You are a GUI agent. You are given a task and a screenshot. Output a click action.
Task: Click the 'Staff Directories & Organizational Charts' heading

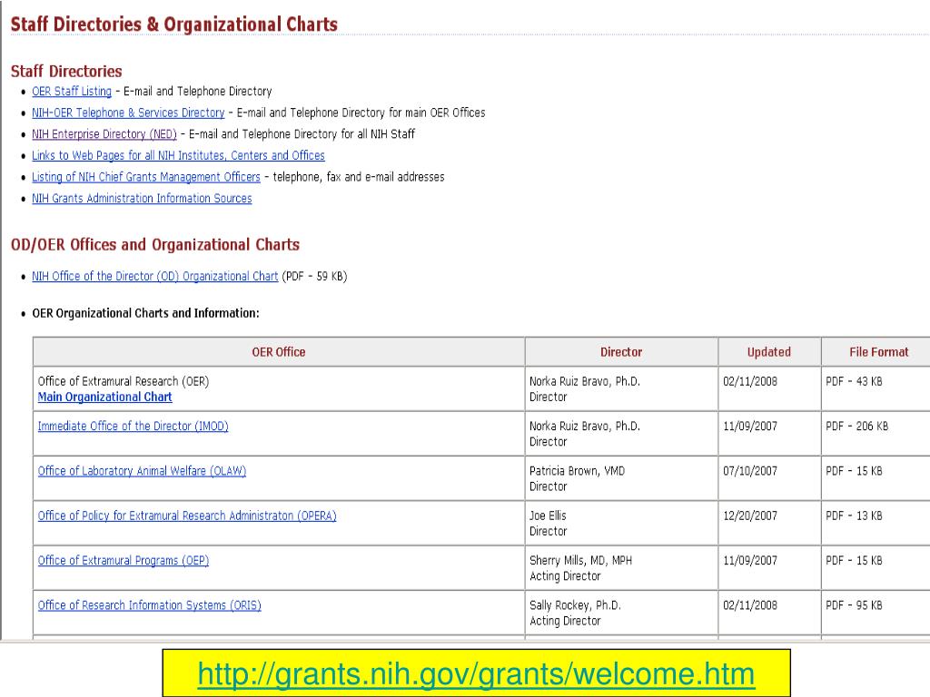point(174,25)
